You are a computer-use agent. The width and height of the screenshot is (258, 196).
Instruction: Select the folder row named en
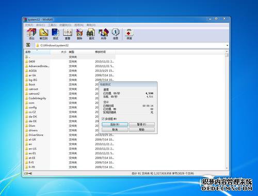click(x=70, y=144)
